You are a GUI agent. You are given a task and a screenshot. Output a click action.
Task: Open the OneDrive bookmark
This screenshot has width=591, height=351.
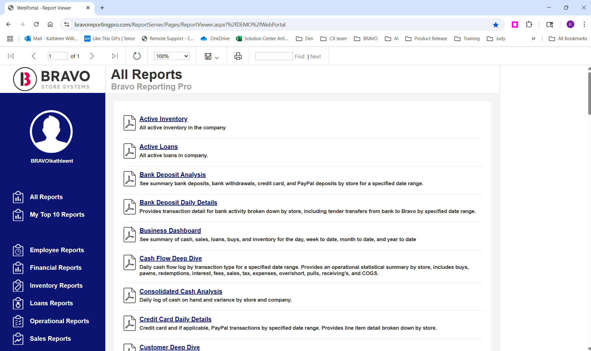point(215,39)
